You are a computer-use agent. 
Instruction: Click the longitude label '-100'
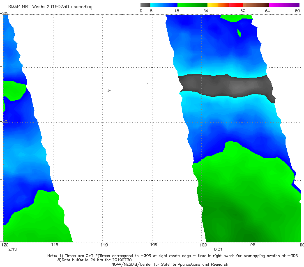pyautogui.click(x=201, y=245)
